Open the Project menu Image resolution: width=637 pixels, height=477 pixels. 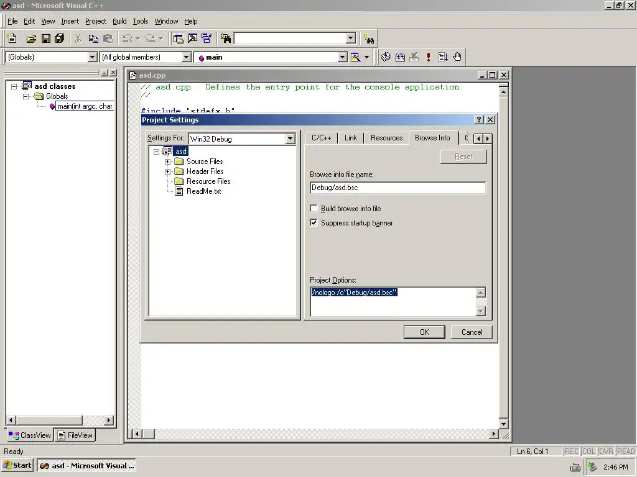point(96,21)
